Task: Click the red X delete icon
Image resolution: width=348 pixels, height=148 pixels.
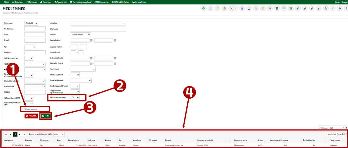Action: (x=232, y=9)
